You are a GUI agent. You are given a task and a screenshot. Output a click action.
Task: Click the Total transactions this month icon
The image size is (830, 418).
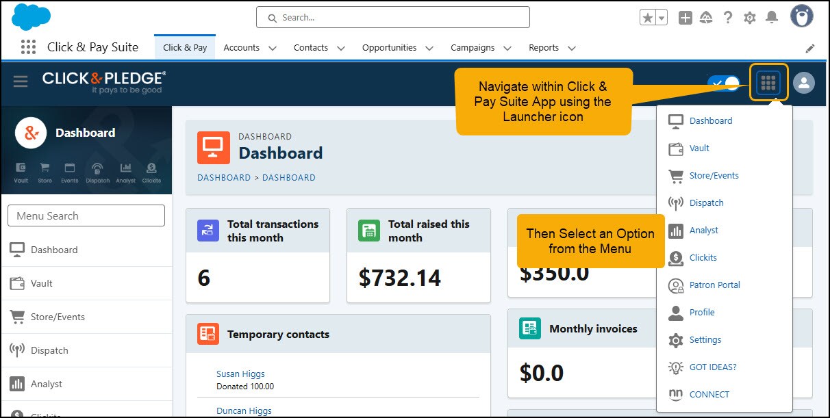click(208, 231)
